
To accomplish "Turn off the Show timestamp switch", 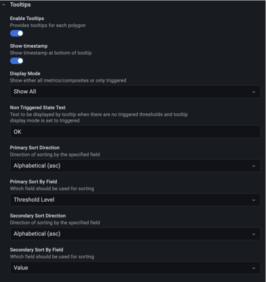I will click(x=17, y=61).
